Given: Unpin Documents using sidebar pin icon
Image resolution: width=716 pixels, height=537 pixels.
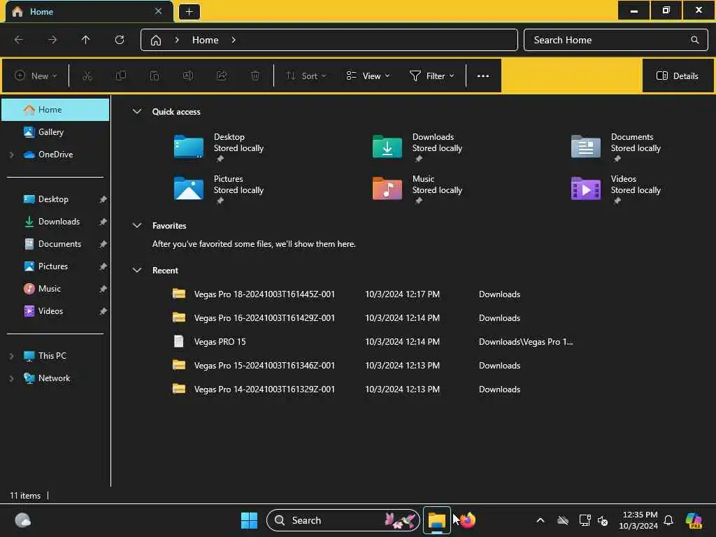Looking at the screenshot, I should click(x=103, y=244).
